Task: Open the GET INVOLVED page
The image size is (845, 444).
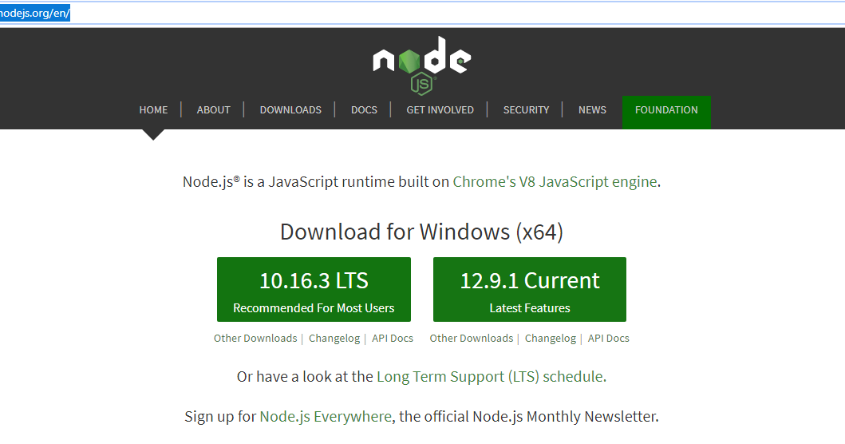Action: pos(440,110)
